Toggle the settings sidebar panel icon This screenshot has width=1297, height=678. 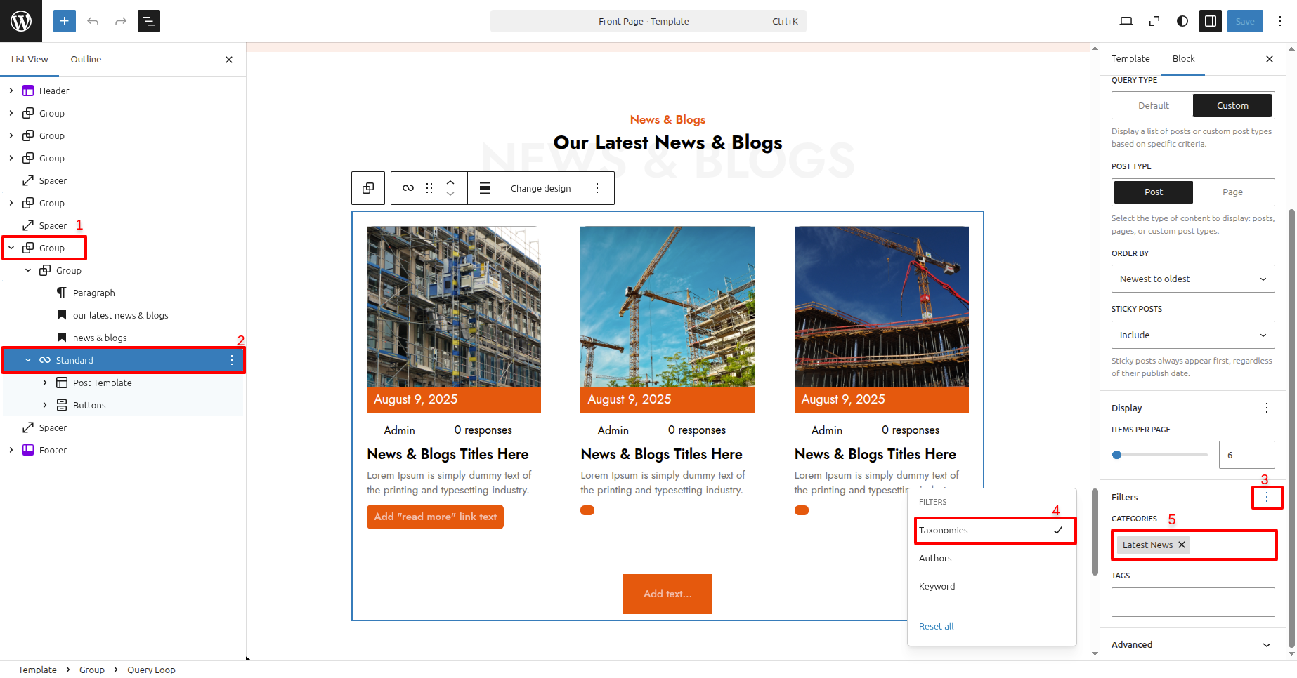[1210, 21]
